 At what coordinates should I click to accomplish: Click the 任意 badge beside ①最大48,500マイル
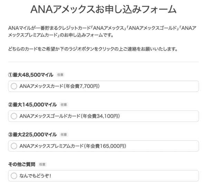60,75
